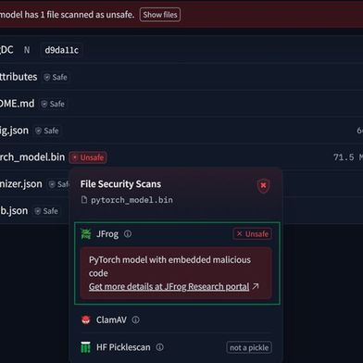Click the shield icon in README.md Safe badge
The height and width of the screenshot is (363, 363).
point(44,104)
